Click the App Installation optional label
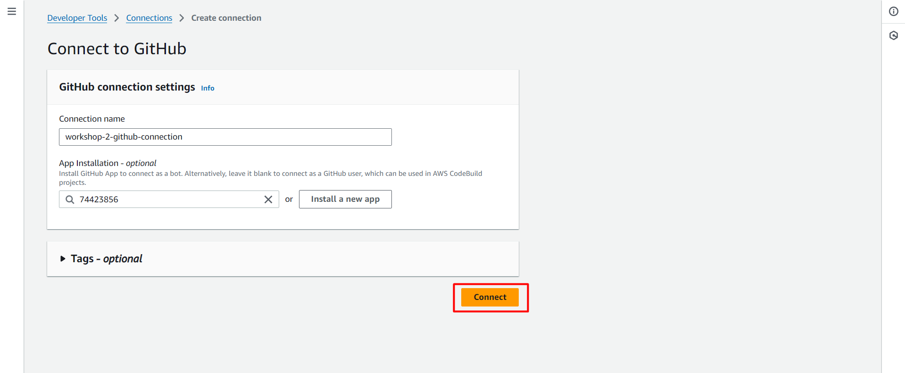The image size is (905, 373). tap(108, 163)
